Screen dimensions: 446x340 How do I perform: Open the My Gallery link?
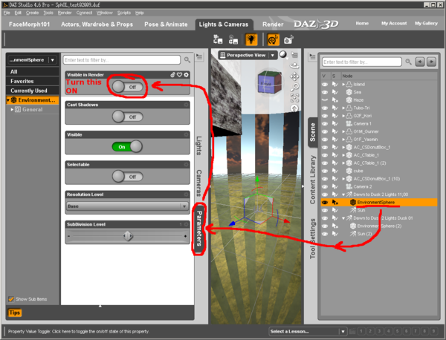(x=426, y=23)
